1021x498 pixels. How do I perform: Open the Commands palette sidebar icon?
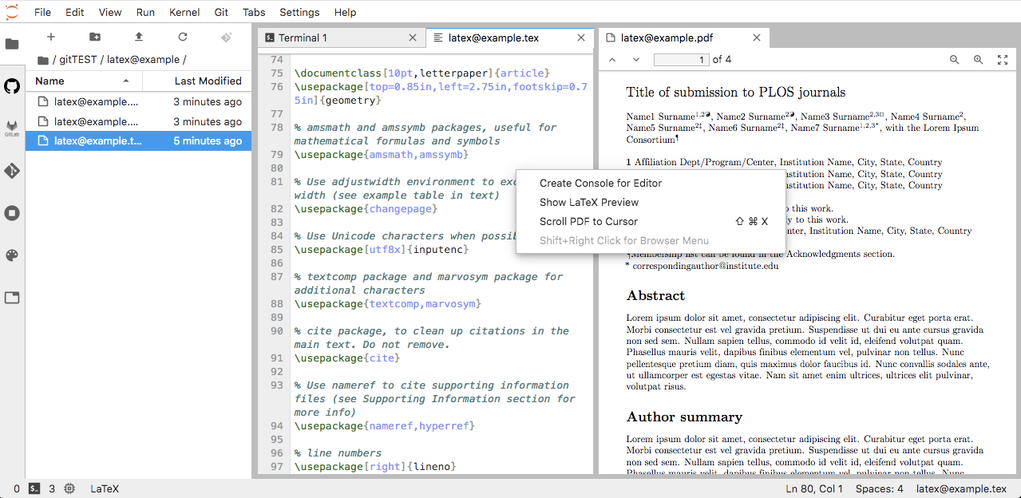pos(12,255)
